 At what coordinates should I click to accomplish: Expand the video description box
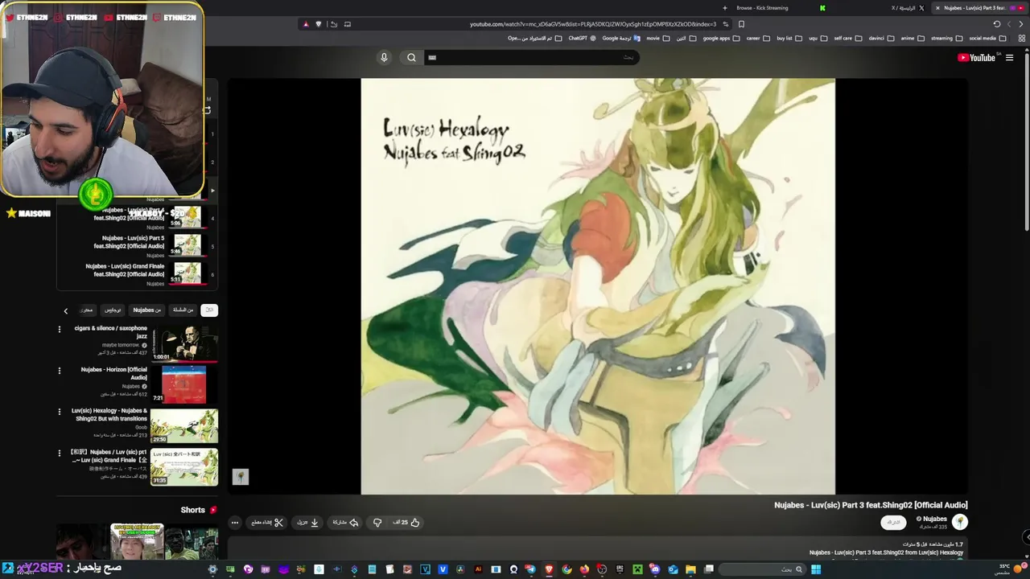click(597, 549)
